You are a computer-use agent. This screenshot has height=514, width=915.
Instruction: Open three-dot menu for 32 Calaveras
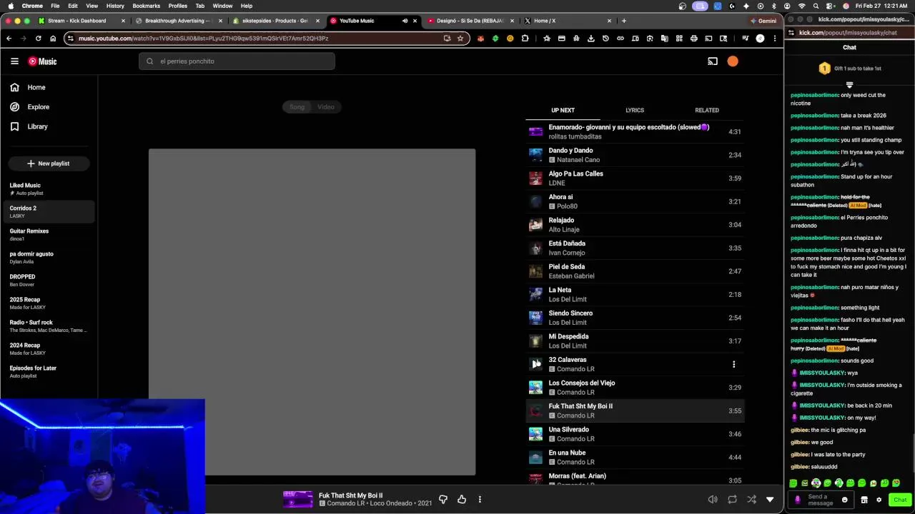(x=733, y=364)
